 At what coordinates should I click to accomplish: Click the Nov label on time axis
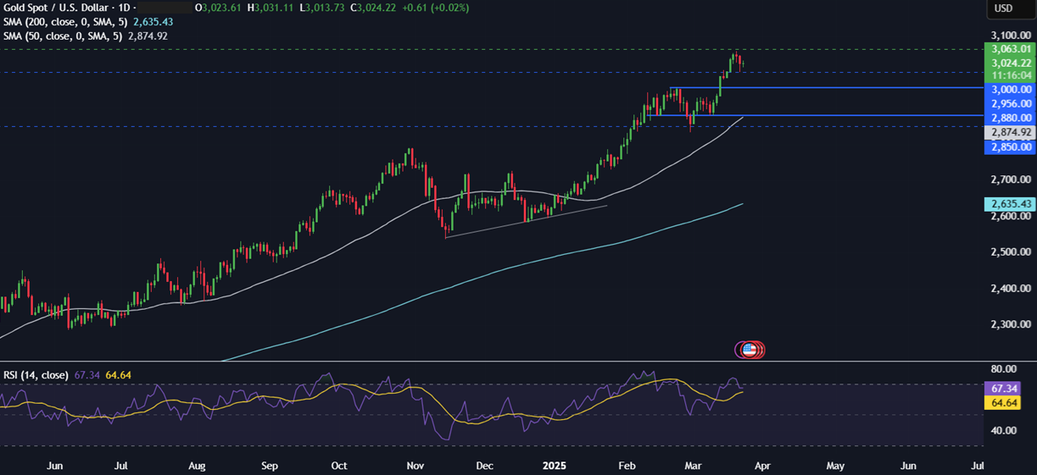point(415,466)
